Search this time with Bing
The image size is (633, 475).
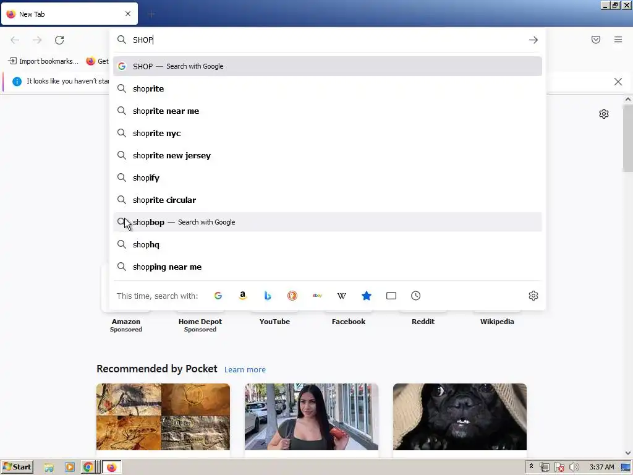pos(267,296)
